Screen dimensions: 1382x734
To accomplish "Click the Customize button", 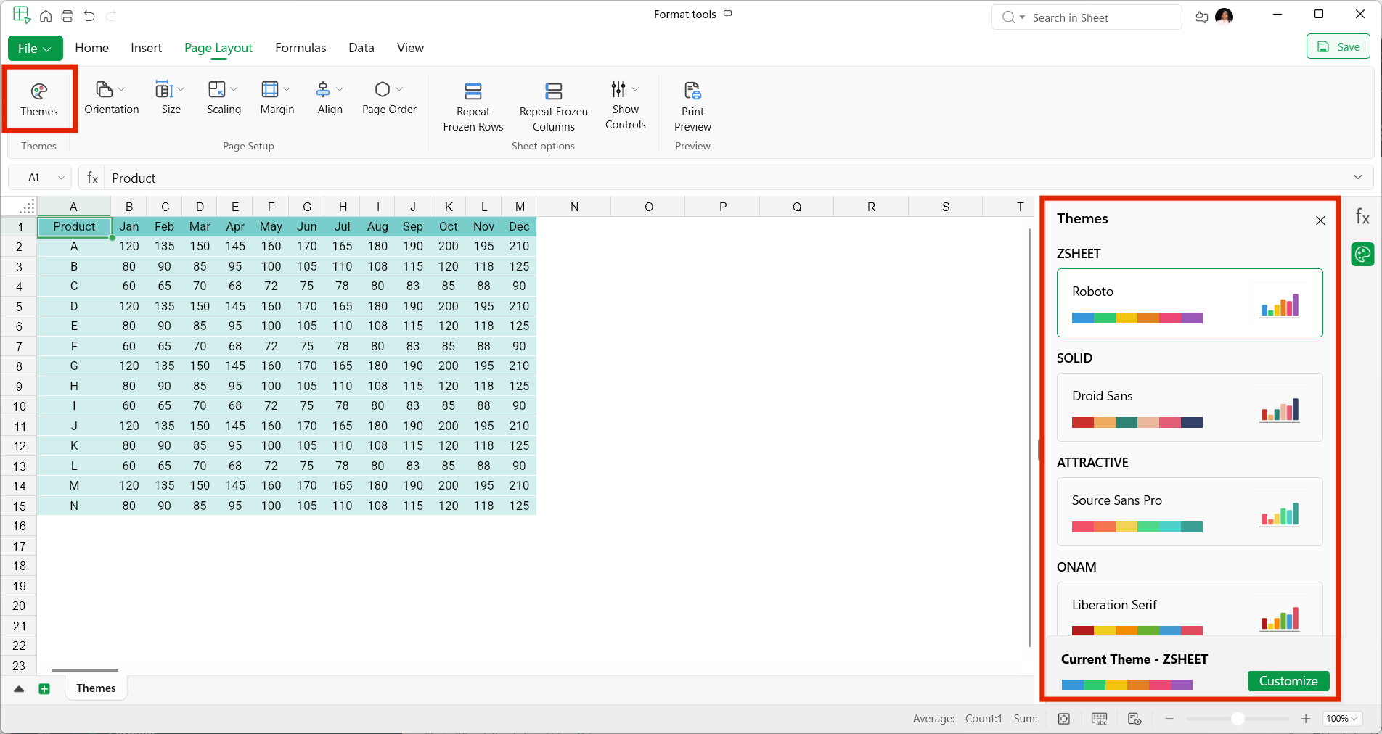I will 1288,681.
